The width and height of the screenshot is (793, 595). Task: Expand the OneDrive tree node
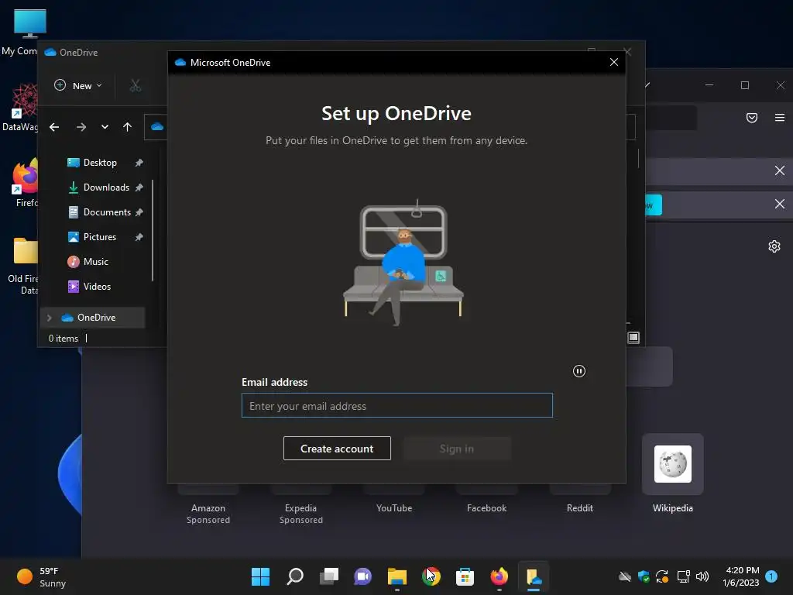[x=49, y=318]
